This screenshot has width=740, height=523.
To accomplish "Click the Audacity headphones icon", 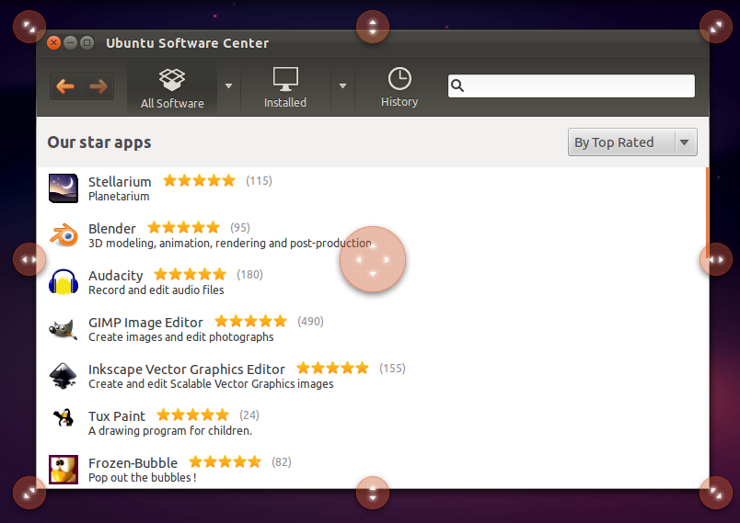I will (64, 282).
